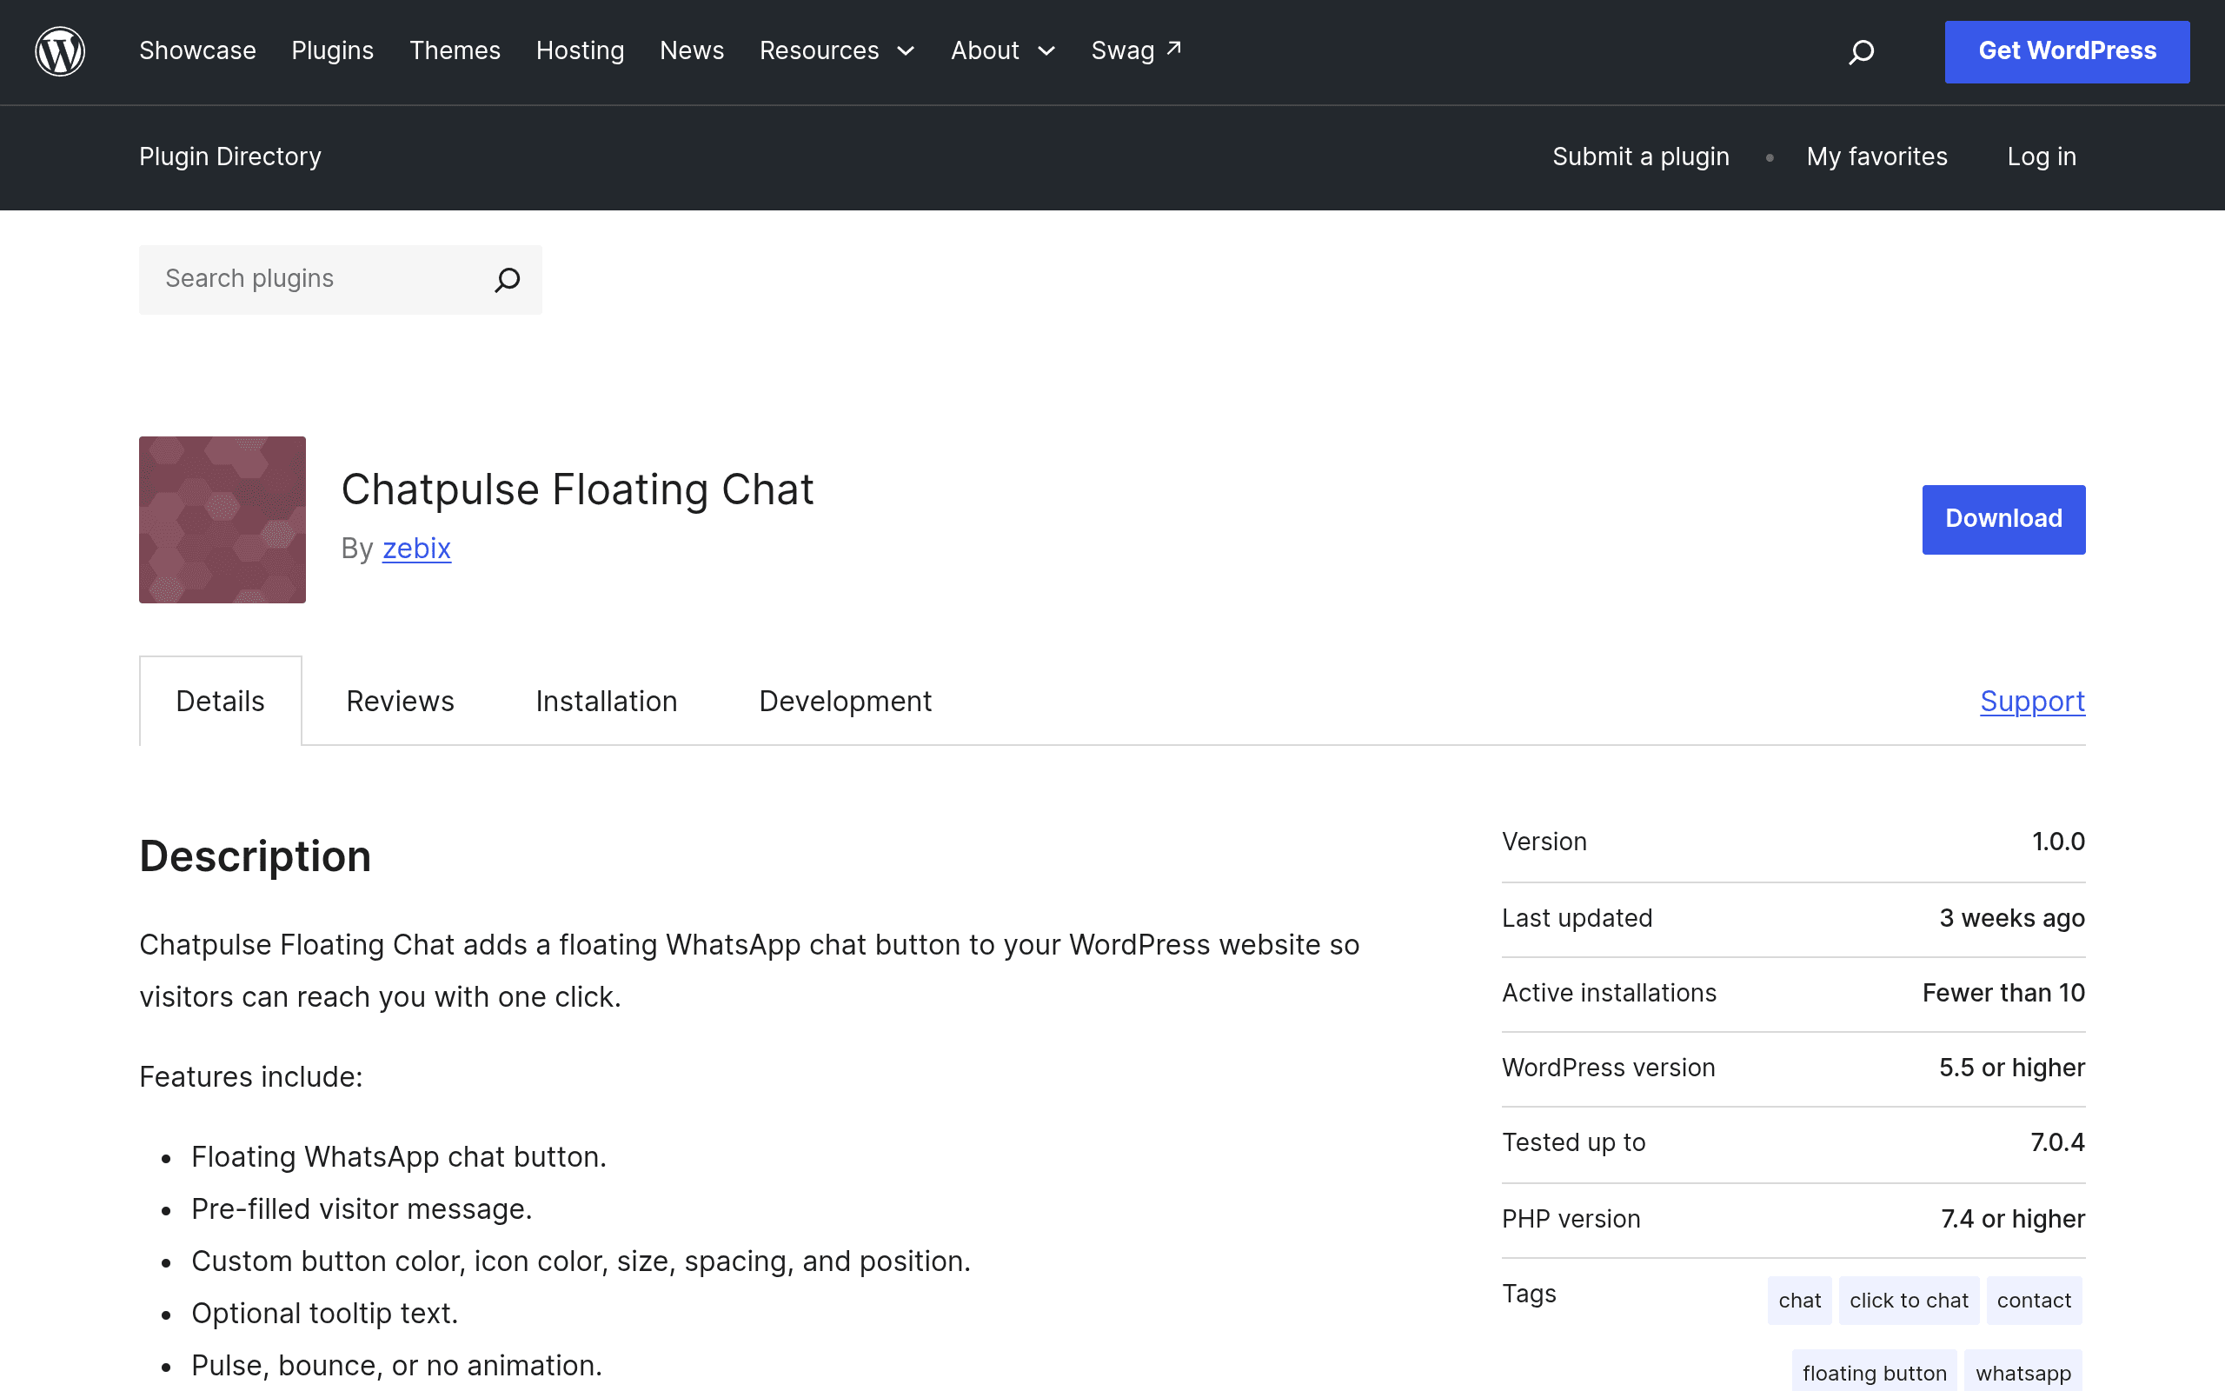Viewport: 2225px width, 1391px height.
Task: Click 'Pulse, bounce, or no animation.' list item
Action: pyautogui.click(x=396, y=1365)
